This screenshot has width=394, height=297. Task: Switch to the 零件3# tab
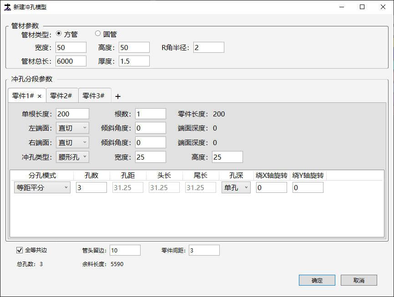point(94,96)
